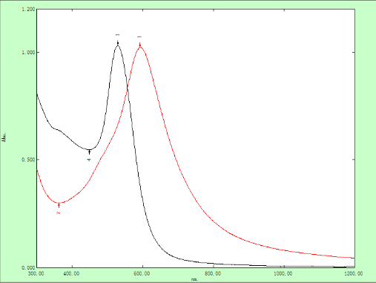Click the 1000.00 wavelength label
Image resolution: width=376 pixels, height=283 pixels.
[x=284, y=274]
